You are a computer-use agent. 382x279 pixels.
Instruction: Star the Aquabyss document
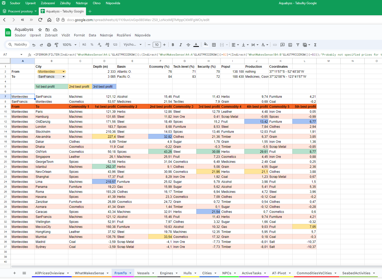[40, 30]
